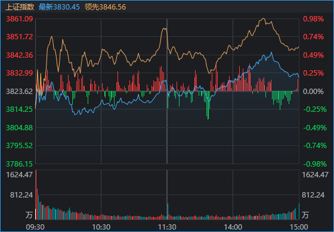Click the green -0.49% percent label
The width and height of the screenshot is (334, 232).
tap(315, 128)
